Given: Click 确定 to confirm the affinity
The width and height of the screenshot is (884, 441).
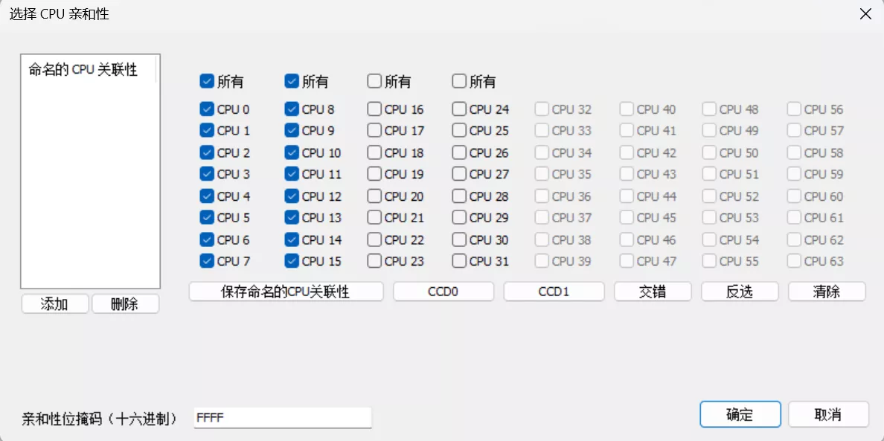Looking at the screenshot, I should click(740, 414).
